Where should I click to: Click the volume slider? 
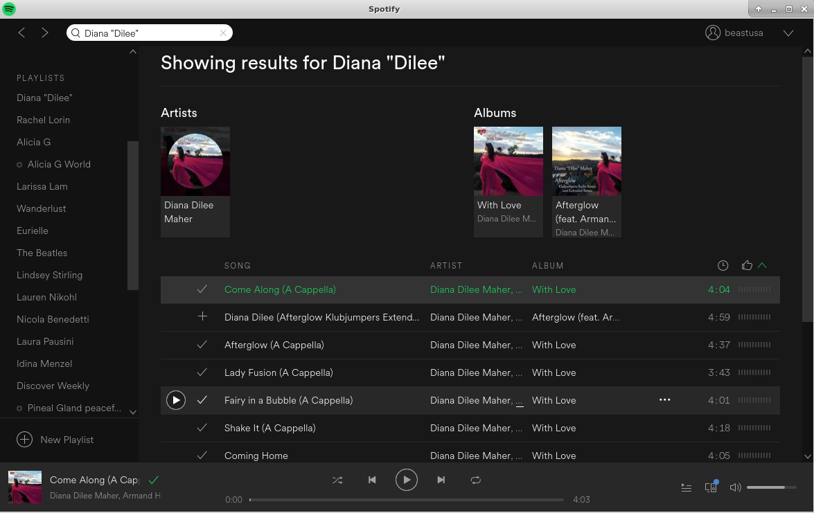(772, 487)
